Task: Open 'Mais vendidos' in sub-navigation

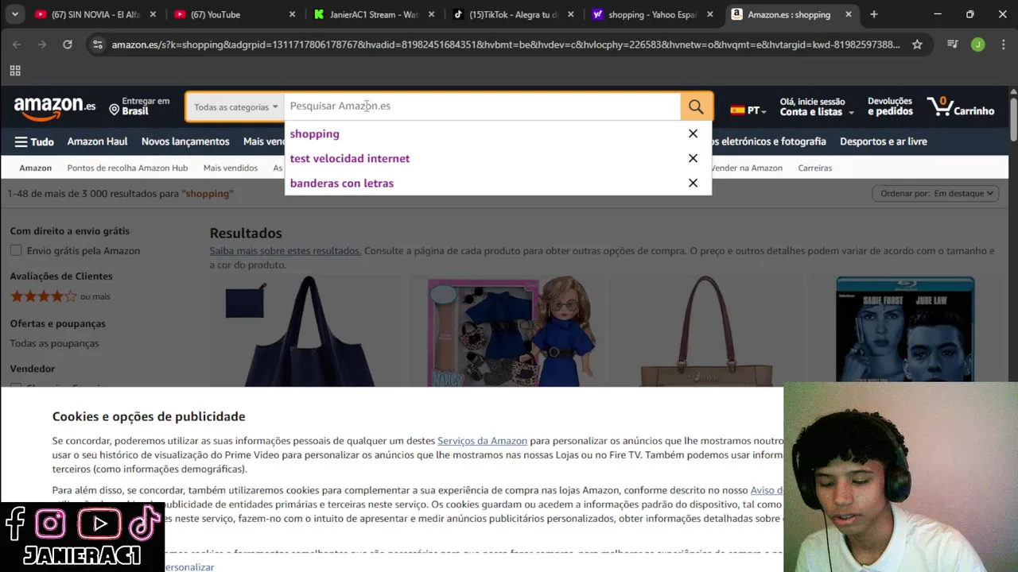Action: [231, 168]
